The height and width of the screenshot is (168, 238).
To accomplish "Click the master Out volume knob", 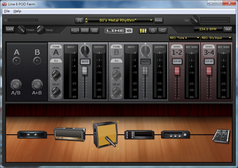I will coord(194,20).
